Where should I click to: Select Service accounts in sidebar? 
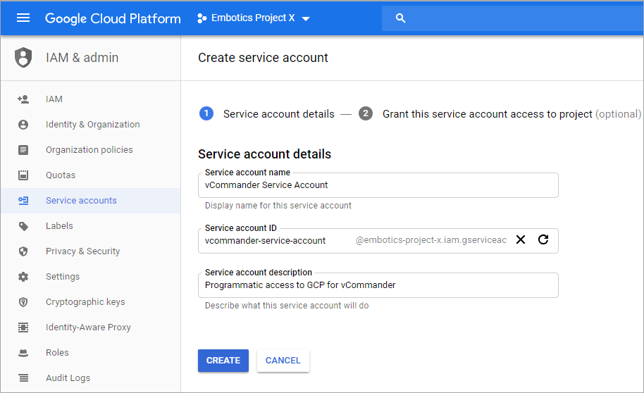click(90, 201)
